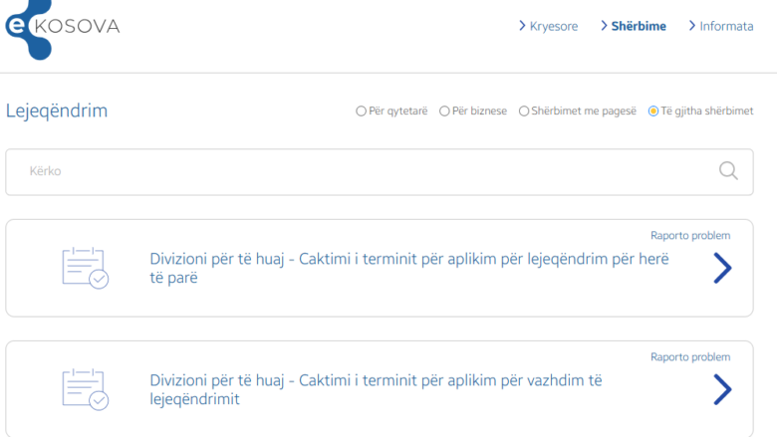The height and width of the screenshot is (437, 777).
Task: Click "Raporto problem" on the first card
Action: coord(690,236)
